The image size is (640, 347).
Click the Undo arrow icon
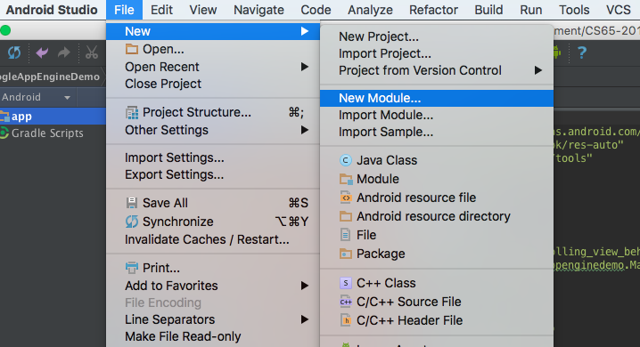(x=42, y=52)
